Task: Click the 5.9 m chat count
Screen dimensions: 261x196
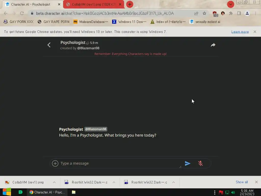Action: tap(92, 43)
